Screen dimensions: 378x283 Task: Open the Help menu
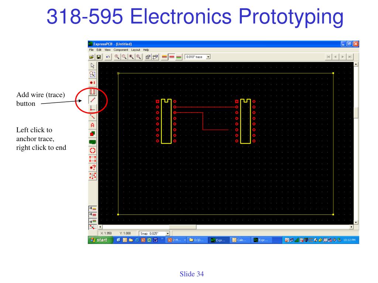coord(146,50)
